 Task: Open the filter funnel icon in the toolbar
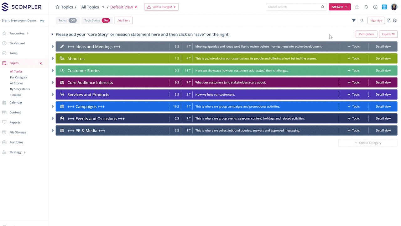click(x=354, y=20)
